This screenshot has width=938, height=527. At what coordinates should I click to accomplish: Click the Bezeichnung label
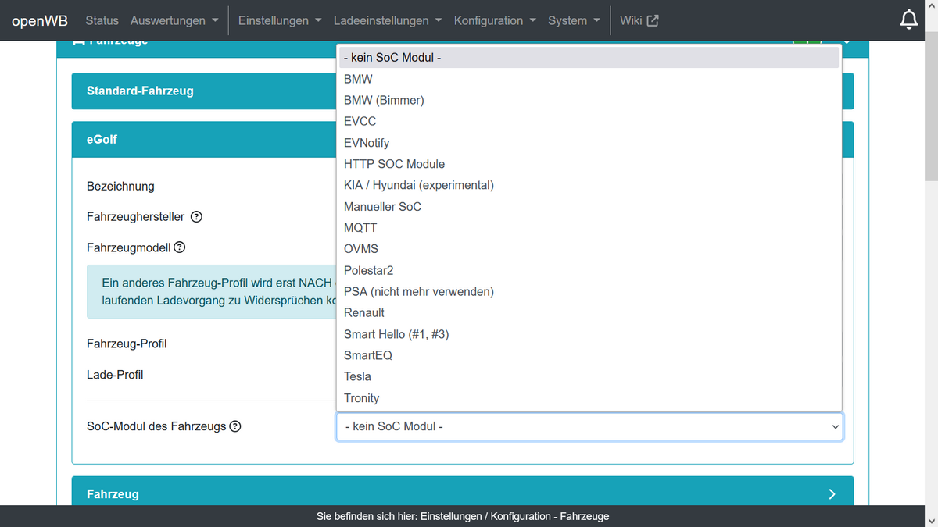click(x=120, y=187)
